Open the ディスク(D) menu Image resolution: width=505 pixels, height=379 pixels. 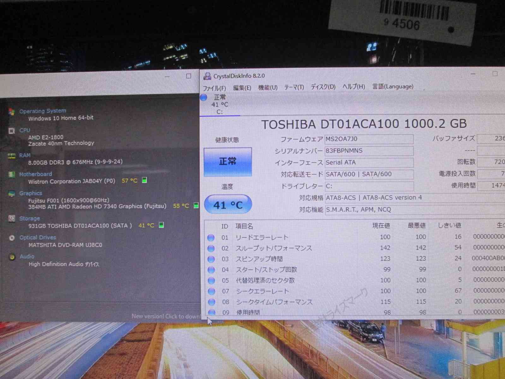(323, 87)
